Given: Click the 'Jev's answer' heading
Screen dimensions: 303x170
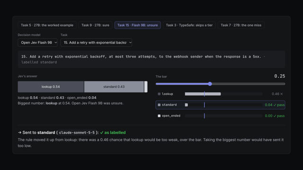Looking at the screenshot, I should [x=27, y=76].
